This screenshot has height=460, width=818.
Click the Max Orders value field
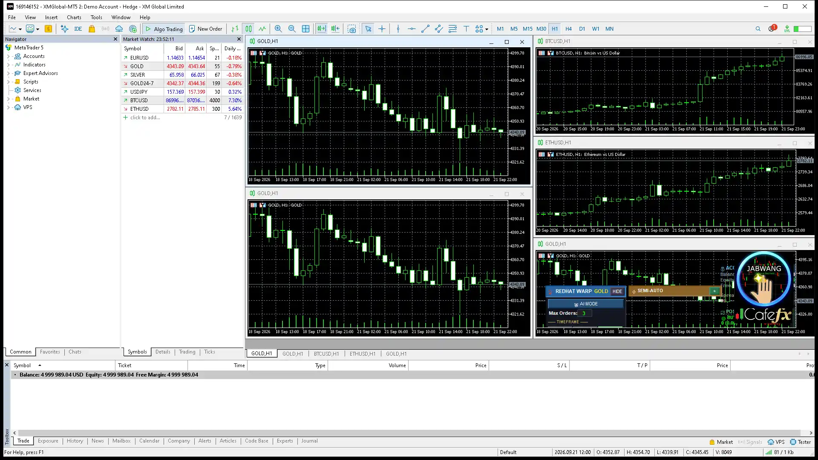coord(584,313)
